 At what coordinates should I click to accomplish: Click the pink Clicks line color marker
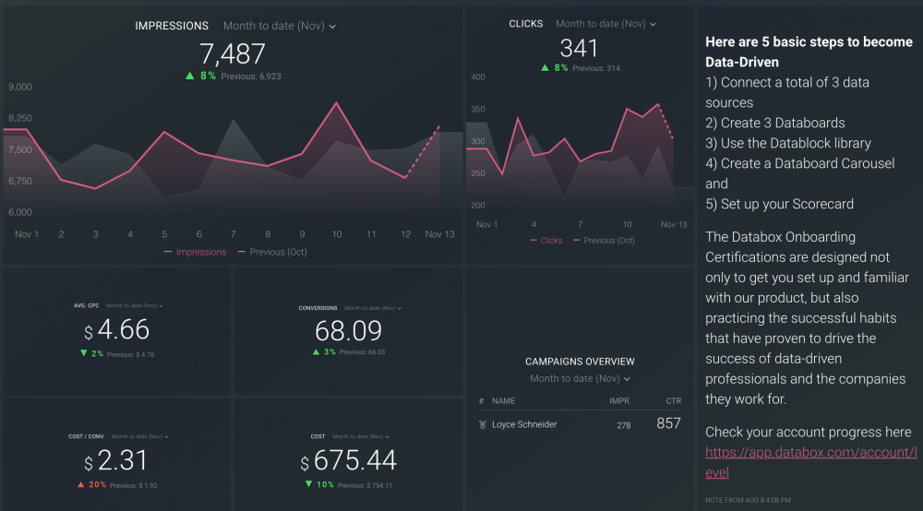[533, 241]
